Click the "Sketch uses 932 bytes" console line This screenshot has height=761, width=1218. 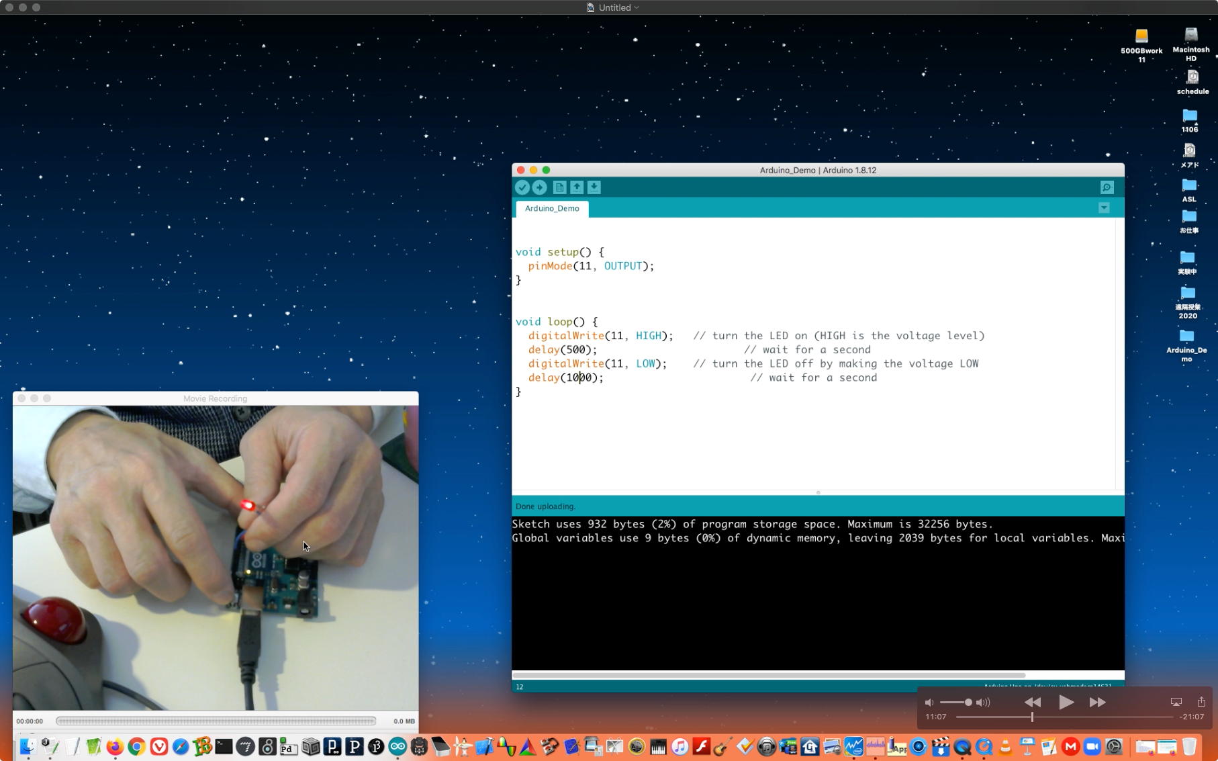752,524
